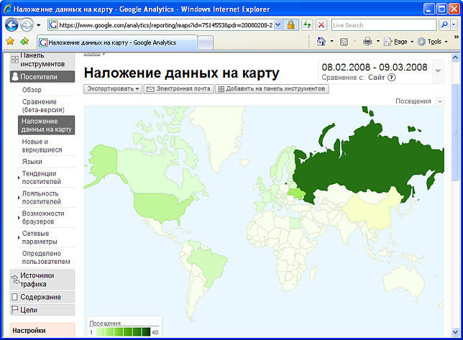Click the search magnifier button
The width and height of the screenshot is (463, 340).
pyautogui.click(x=444, y=25)
